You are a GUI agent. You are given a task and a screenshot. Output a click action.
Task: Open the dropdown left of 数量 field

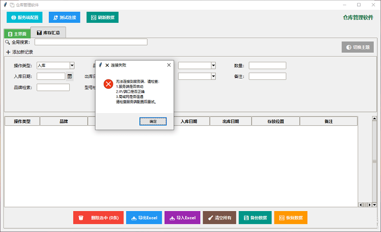(213, 65)
